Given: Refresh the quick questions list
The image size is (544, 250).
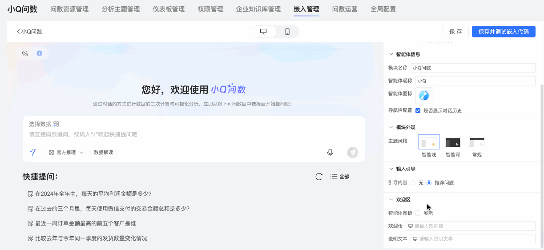Looking at the screenshot, I should point(318,177).
